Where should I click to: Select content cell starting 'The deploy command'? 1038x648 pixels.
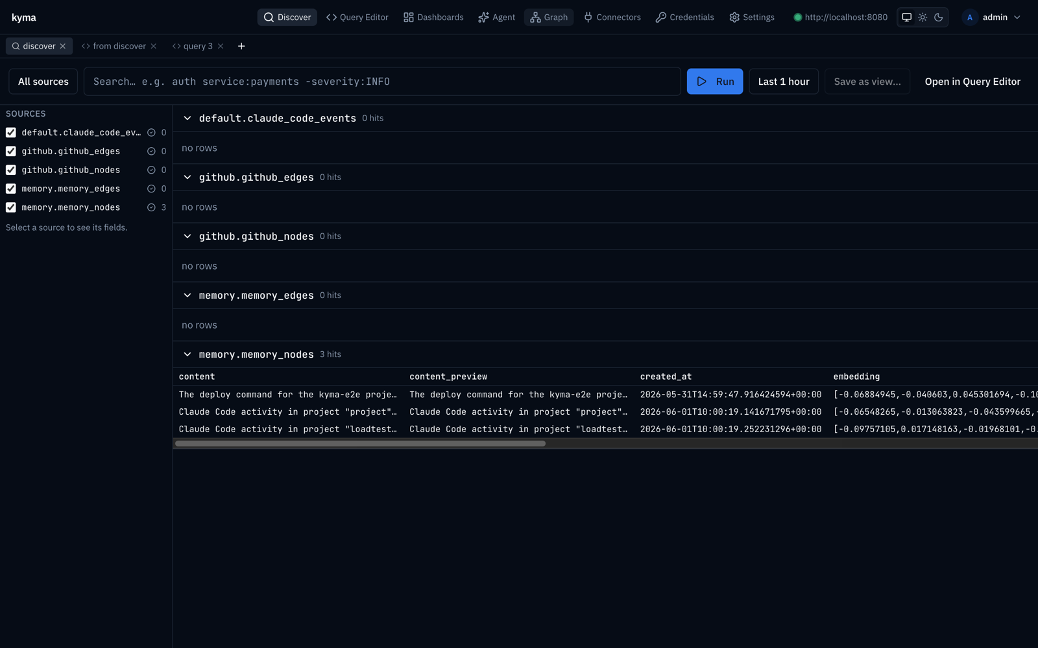click(x=287, y=395)
